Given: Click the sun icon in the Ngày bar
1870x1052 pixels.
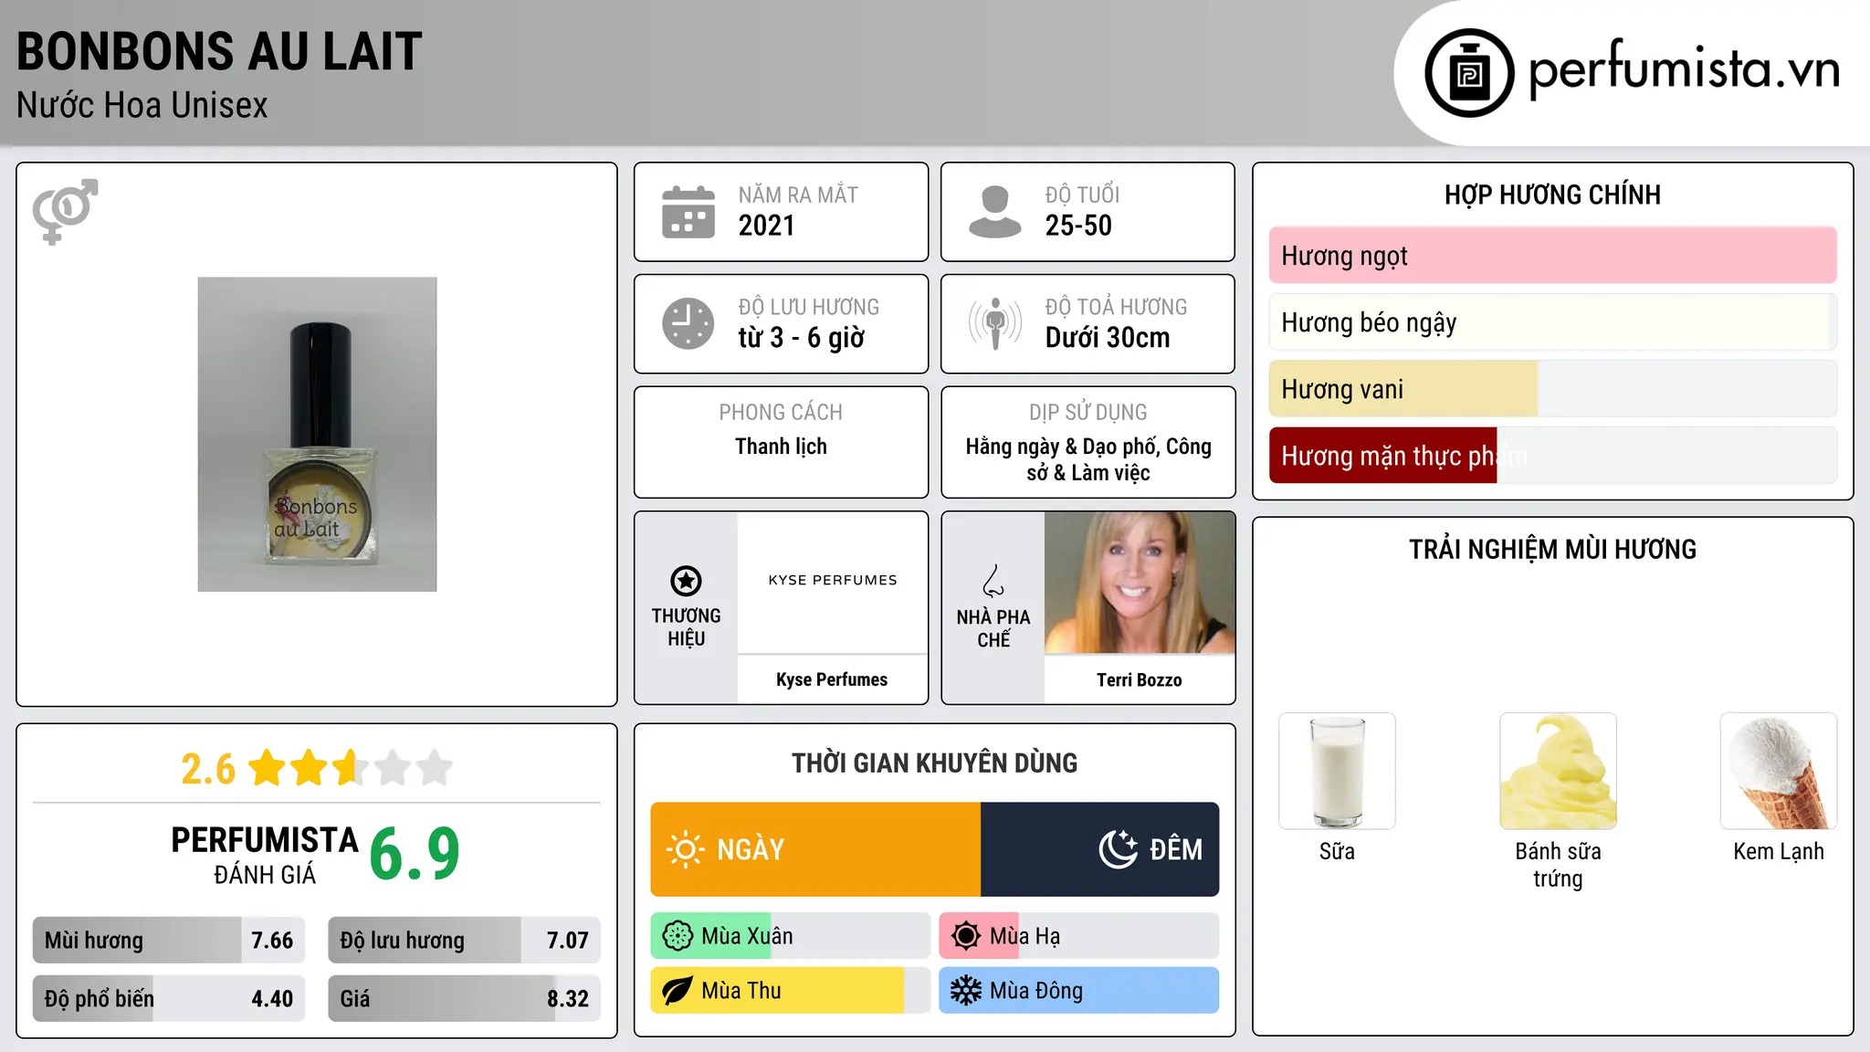Looking at the screenshot, I should point(686,849).
